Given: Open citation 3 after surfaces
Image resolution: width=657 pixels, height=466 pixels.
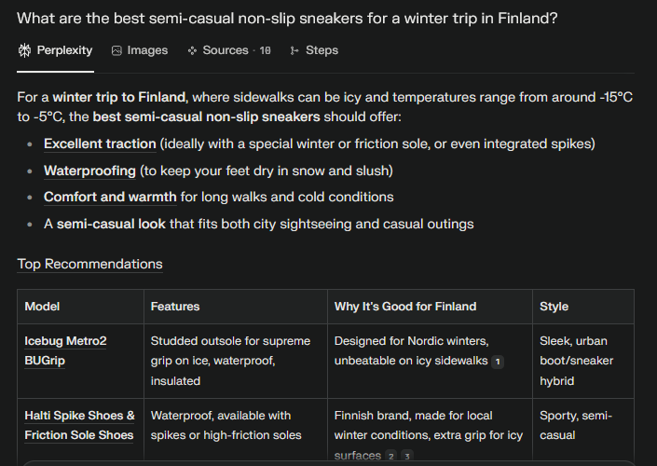Looking at the screenshot, I should pyautogui.click(x=407, y=456).
